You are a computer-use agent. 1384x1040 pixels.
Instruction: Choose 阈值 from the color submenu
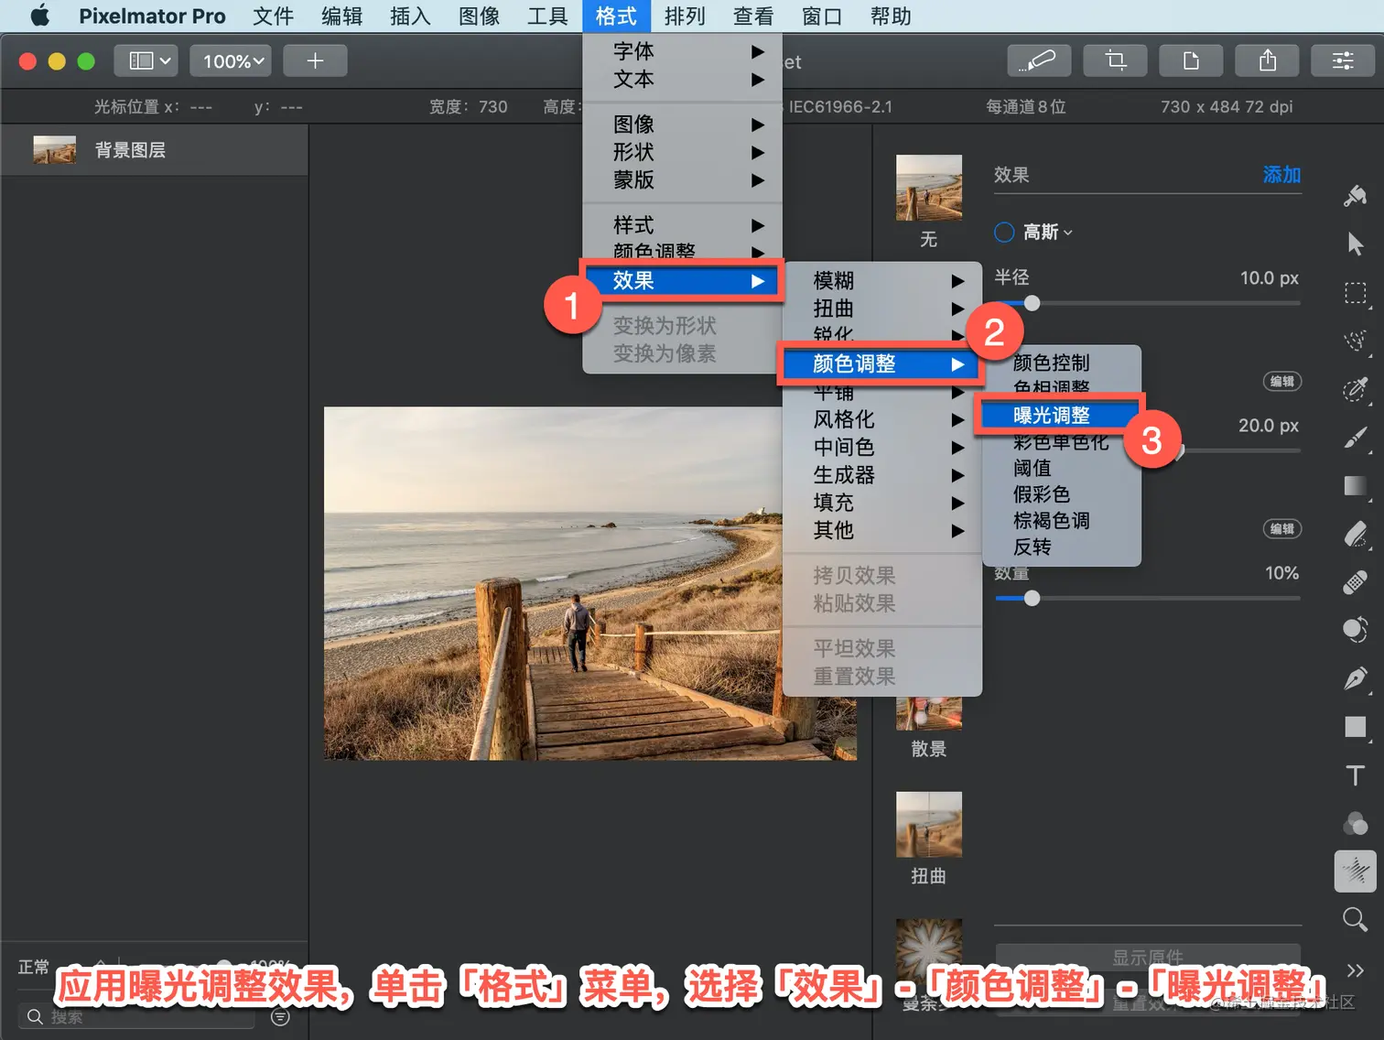(1062, 468)
